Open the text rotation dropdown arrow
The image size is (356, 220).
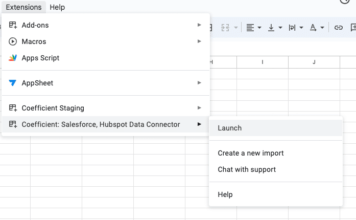(322, 28)
